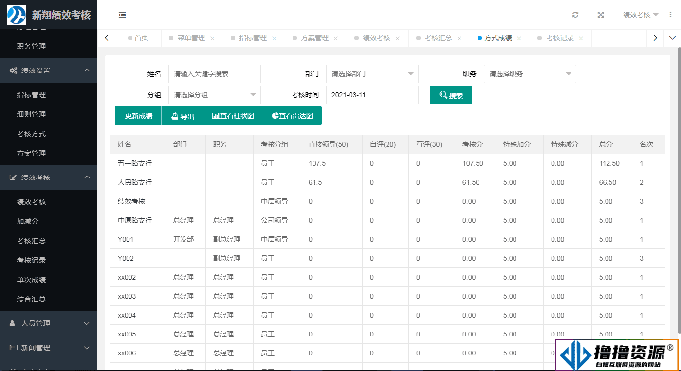Screen dimensions: 681x371
Task: Collapse the 绩效考核 sidebar section
Action: (49, 177)
